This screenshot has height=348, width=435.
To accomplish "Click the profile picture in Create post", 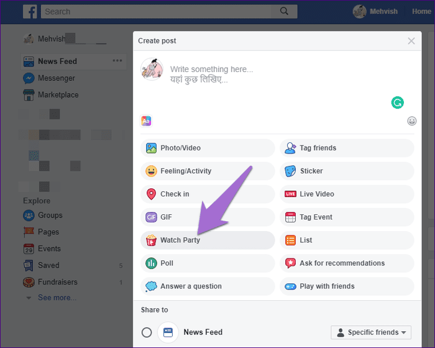I will pyautogui.click(x=152, y=69).
